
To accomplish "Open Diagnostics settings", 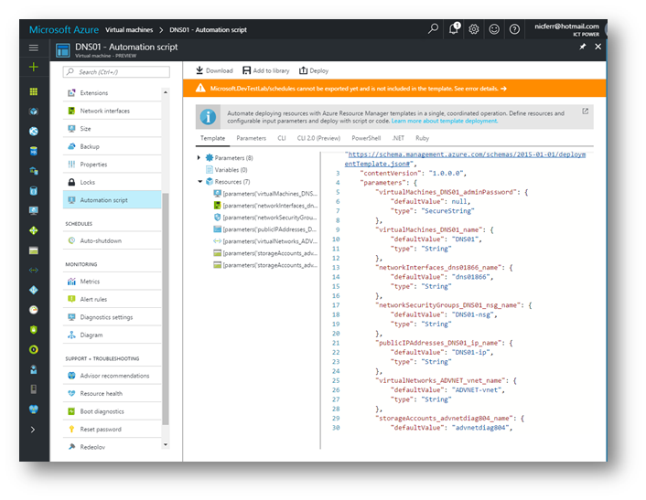I will click(x=112, y=317).
